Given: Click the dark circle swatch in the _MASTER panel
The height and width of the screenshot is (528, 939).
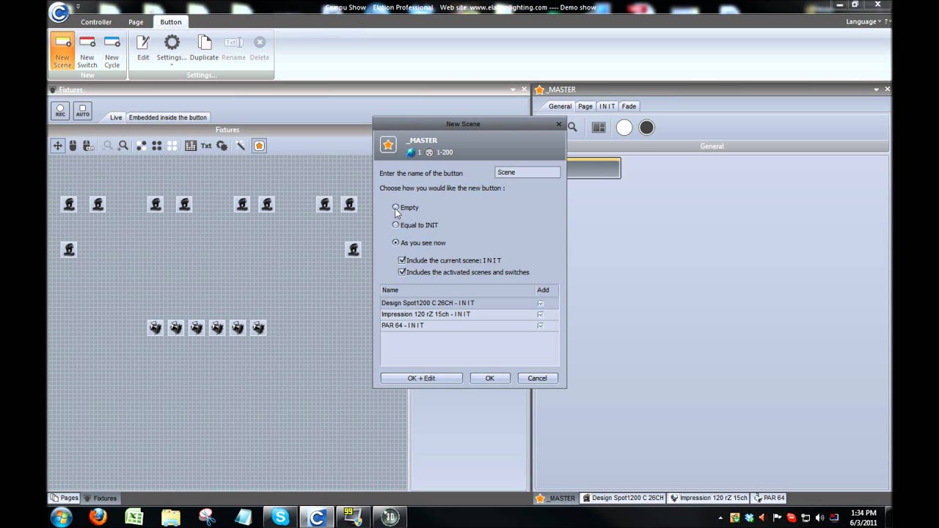Looking at the screenshot, I should tap(646, 128).
